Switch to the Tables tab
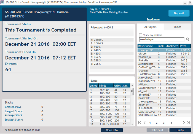 pyautogui.click(x=177, y=27)
